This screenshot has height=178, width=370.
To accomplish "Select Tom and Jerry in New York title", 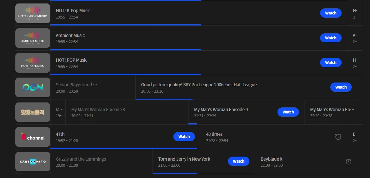I will point(184,159).
